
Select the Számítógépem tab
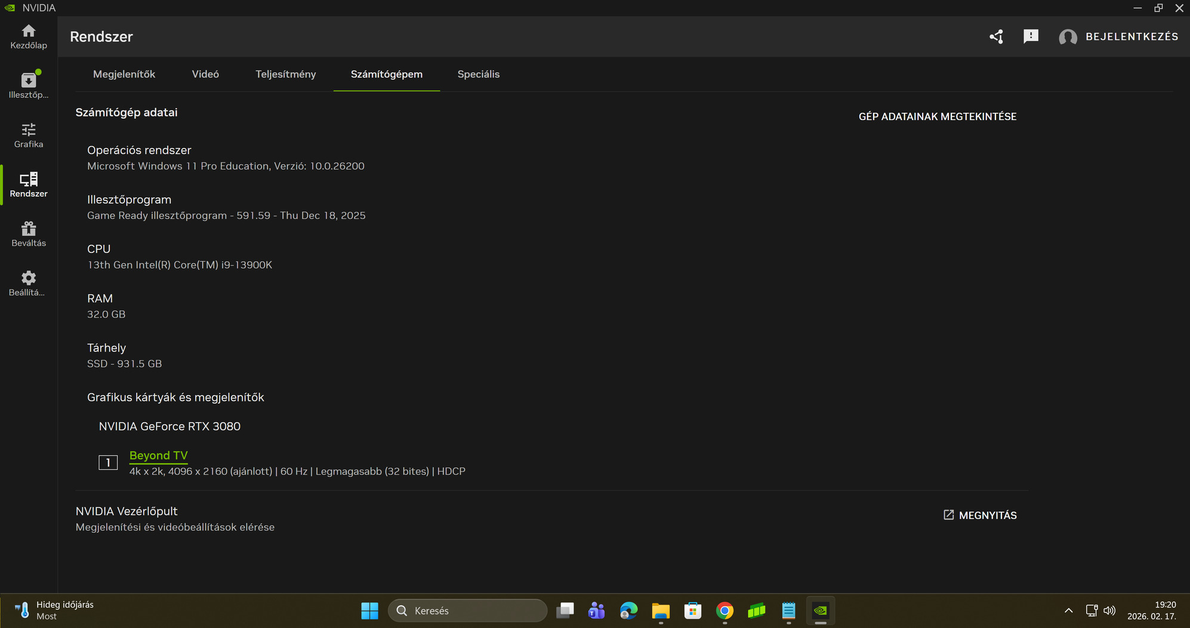pos(387,74)
